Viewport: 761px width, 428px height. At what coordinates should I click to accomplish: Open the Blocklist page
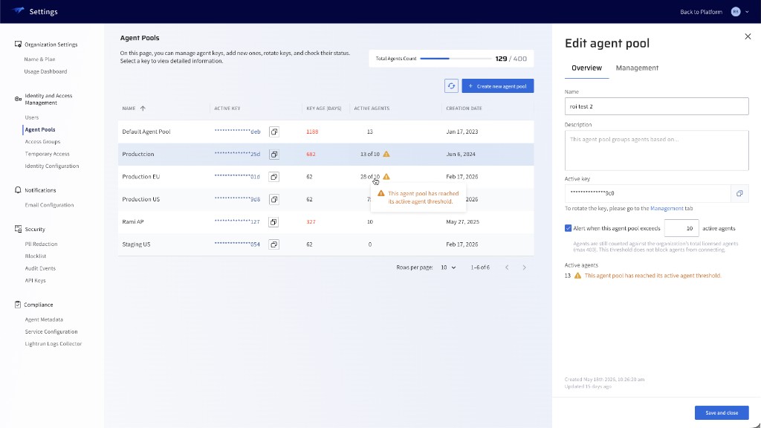(36, 256)
